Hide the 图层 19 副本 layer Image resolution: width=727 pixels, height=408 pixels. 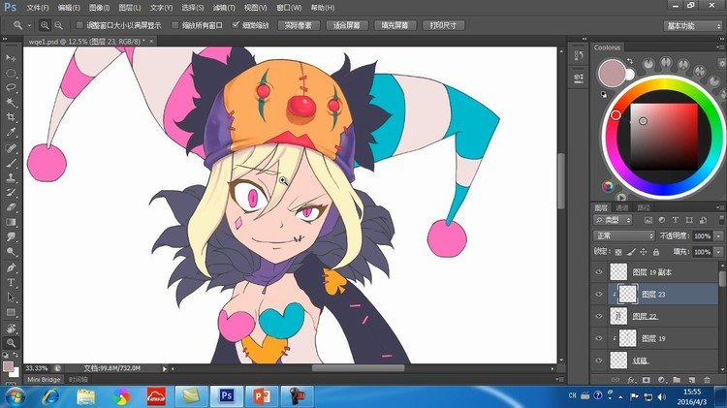click(x=599, y=272)
